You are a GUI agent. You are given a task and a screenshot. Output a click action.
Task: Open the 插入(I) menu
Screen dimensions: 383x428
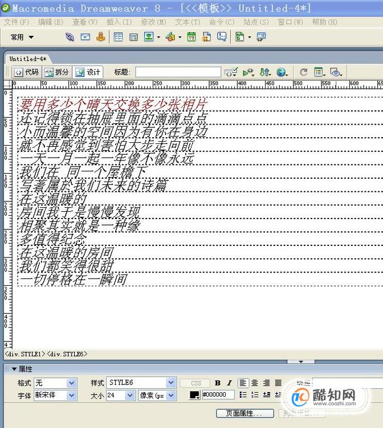coord(119,22)
